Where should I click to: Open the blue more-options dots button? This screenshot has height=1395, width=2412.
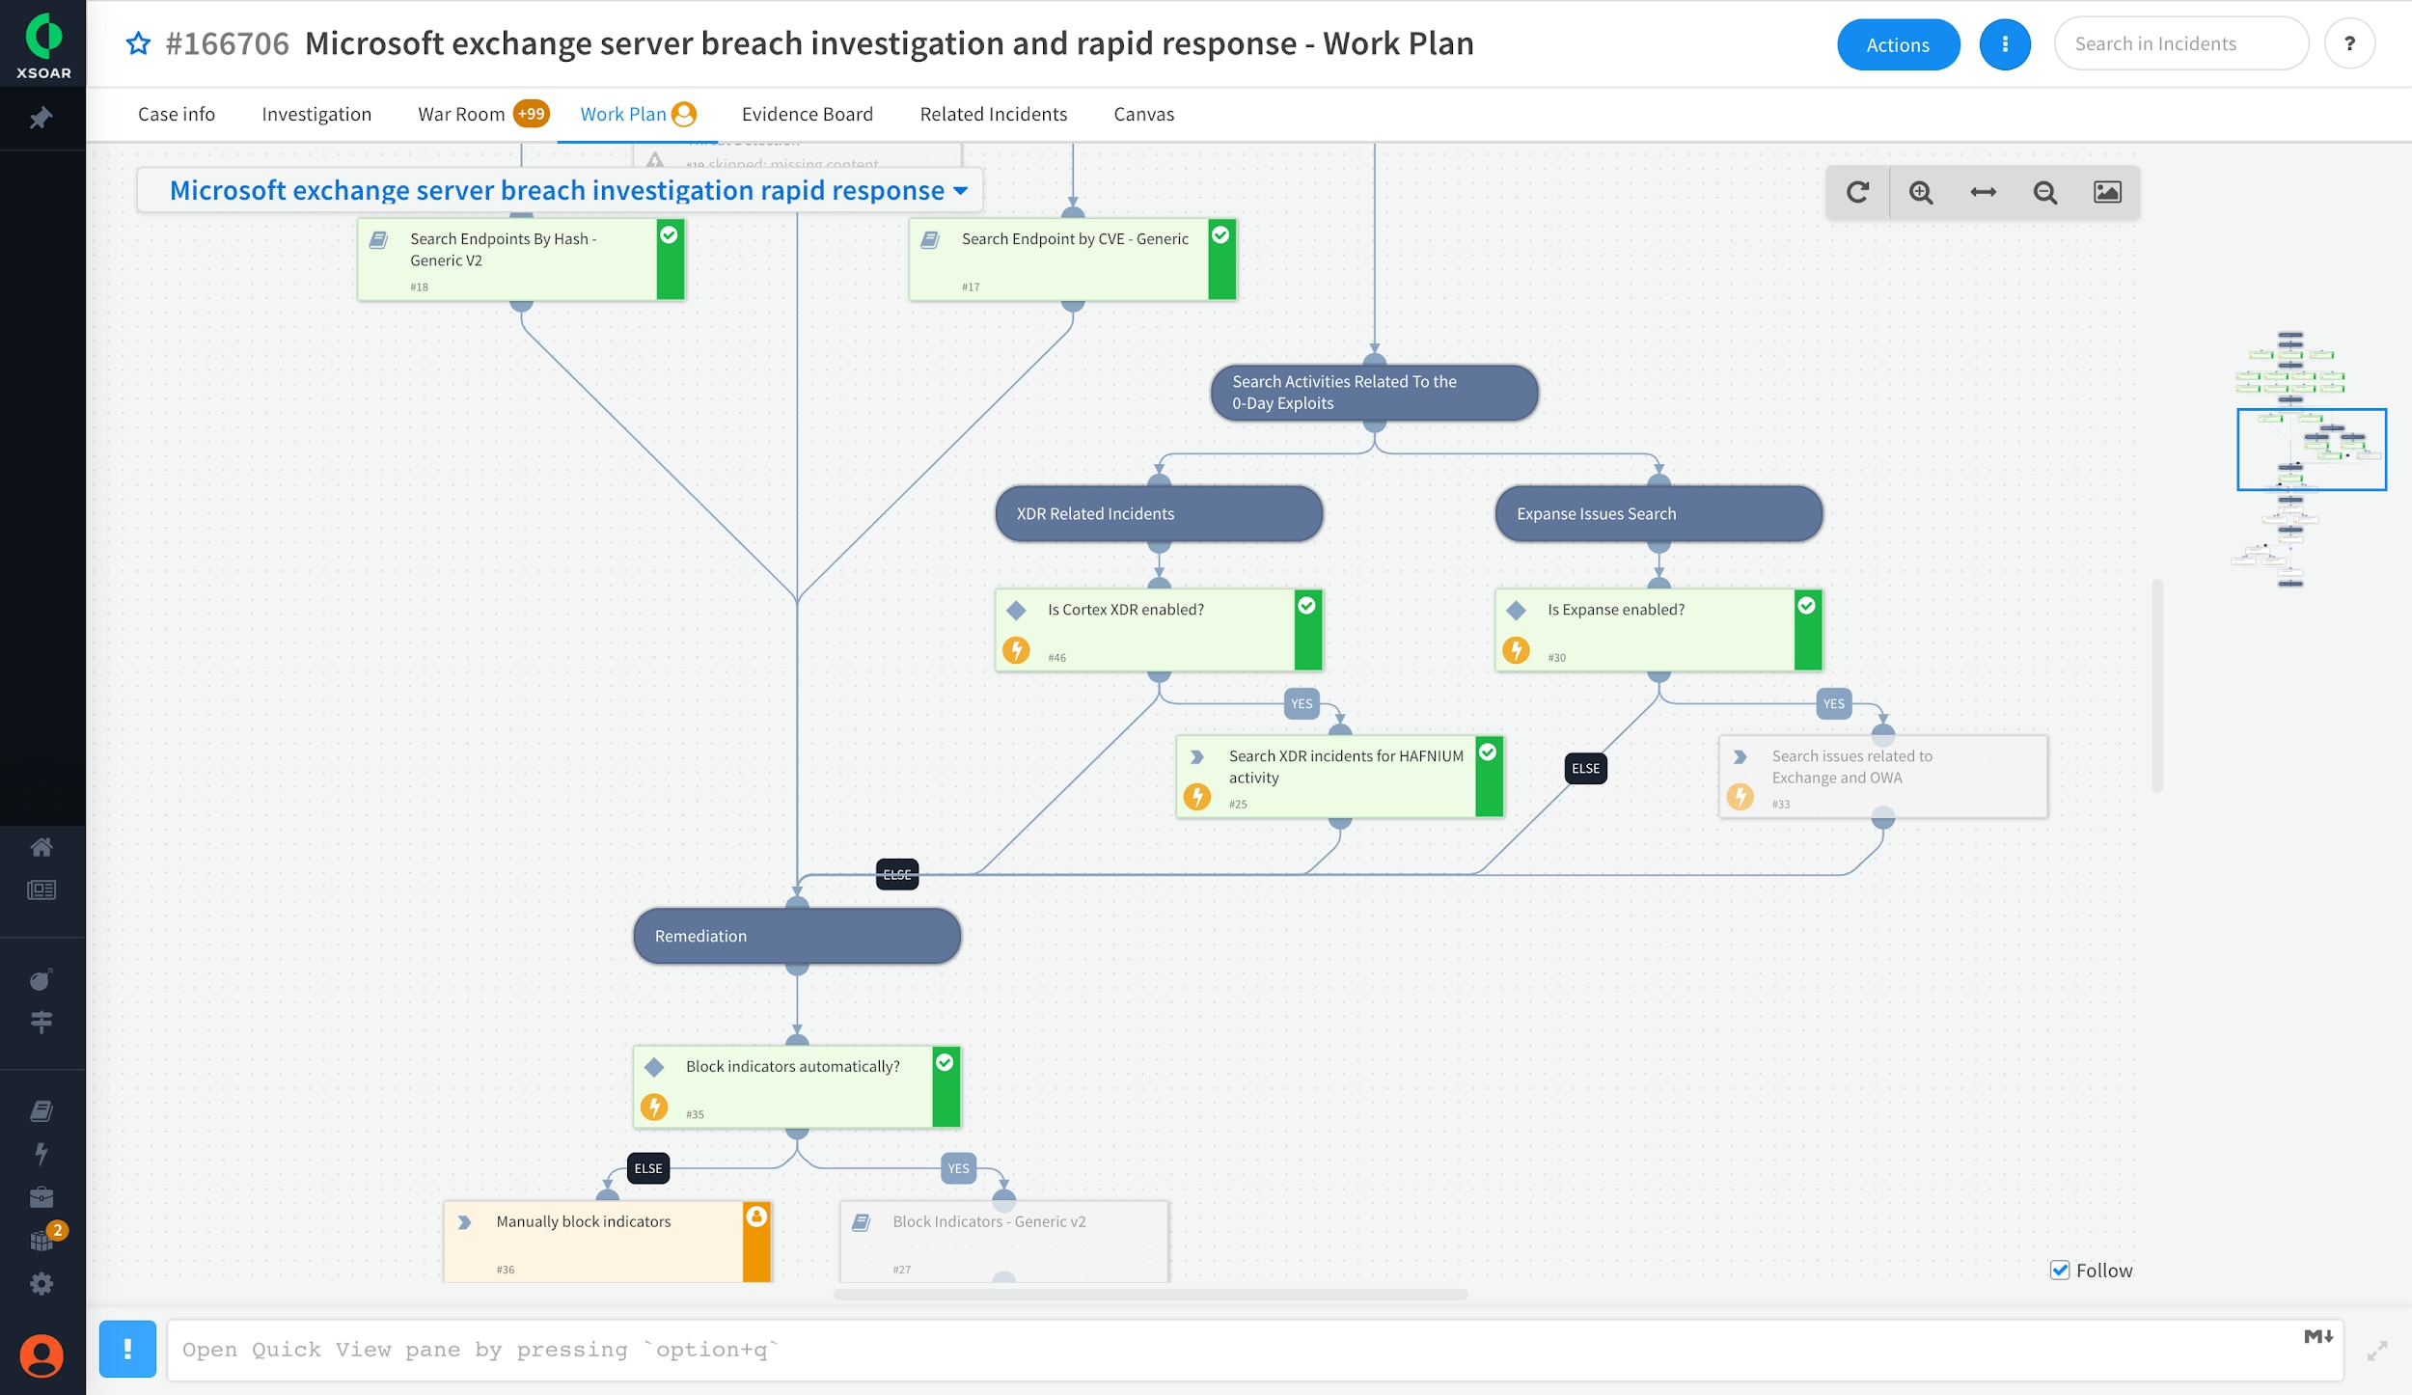[2005, 44]
